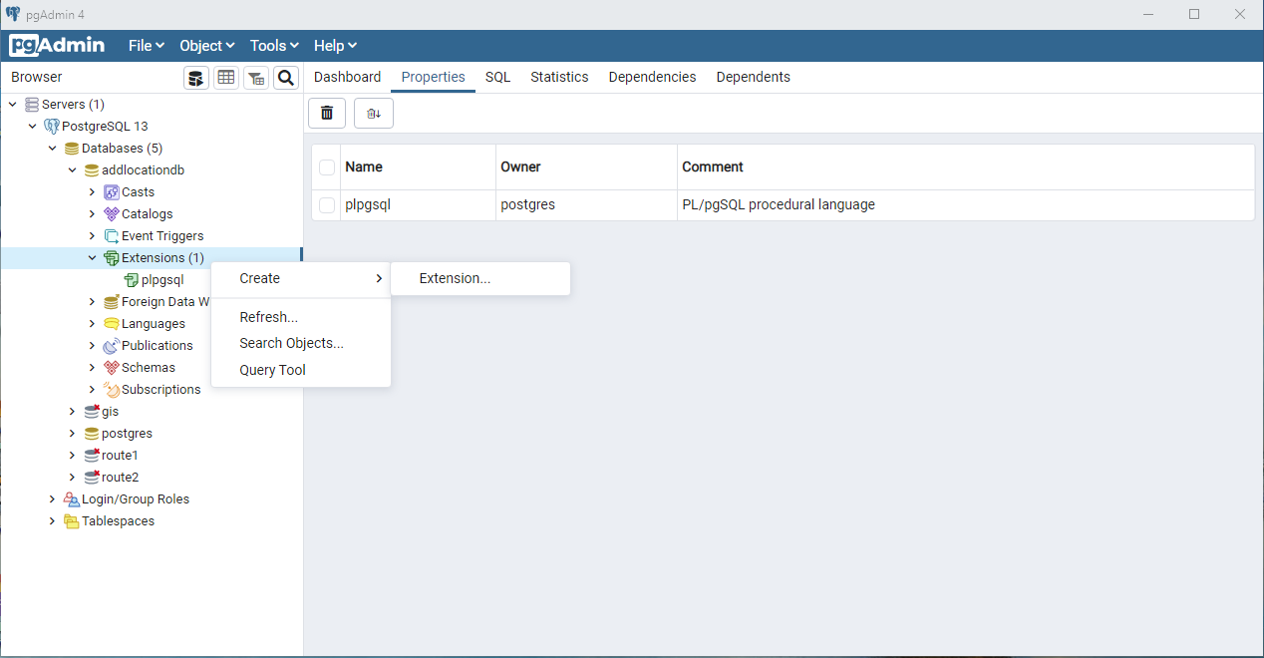Expand the postgres database node
This screenshot has width=1264, height=658.
[72, 434]
